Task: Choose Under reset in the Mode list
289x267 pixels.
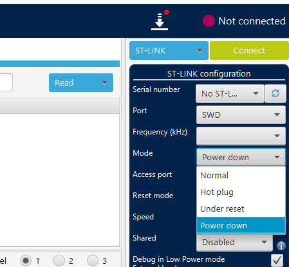Action: pos(241,209)
